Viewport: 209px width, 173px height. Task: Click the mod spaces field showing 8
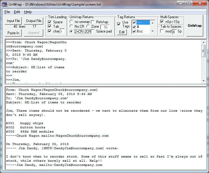point(174,32)
